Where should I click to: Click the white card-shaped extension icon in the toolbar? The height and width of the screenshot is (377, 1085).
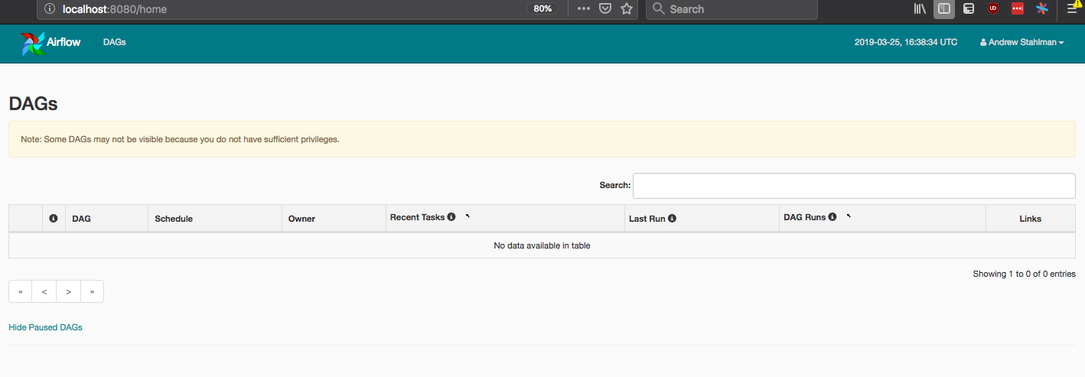click(x=968, y=9)
